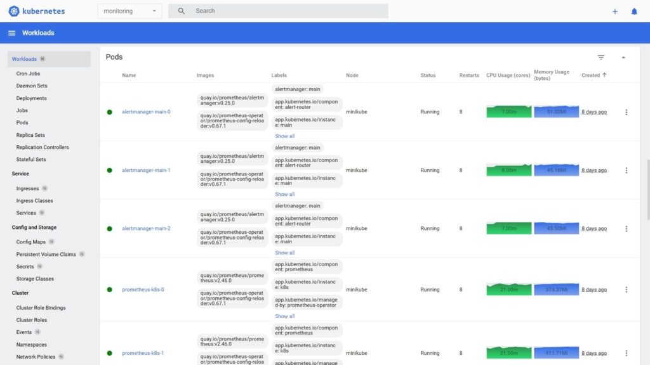Open the notifications bell
650x365 pixels.
click(634, 11)
